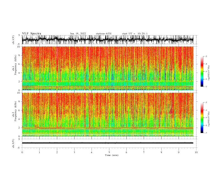The height and width of the screenshot is (171, 221).
Task: Click the ch.2 frequency spectrogram panel
Action: (107, 115)
